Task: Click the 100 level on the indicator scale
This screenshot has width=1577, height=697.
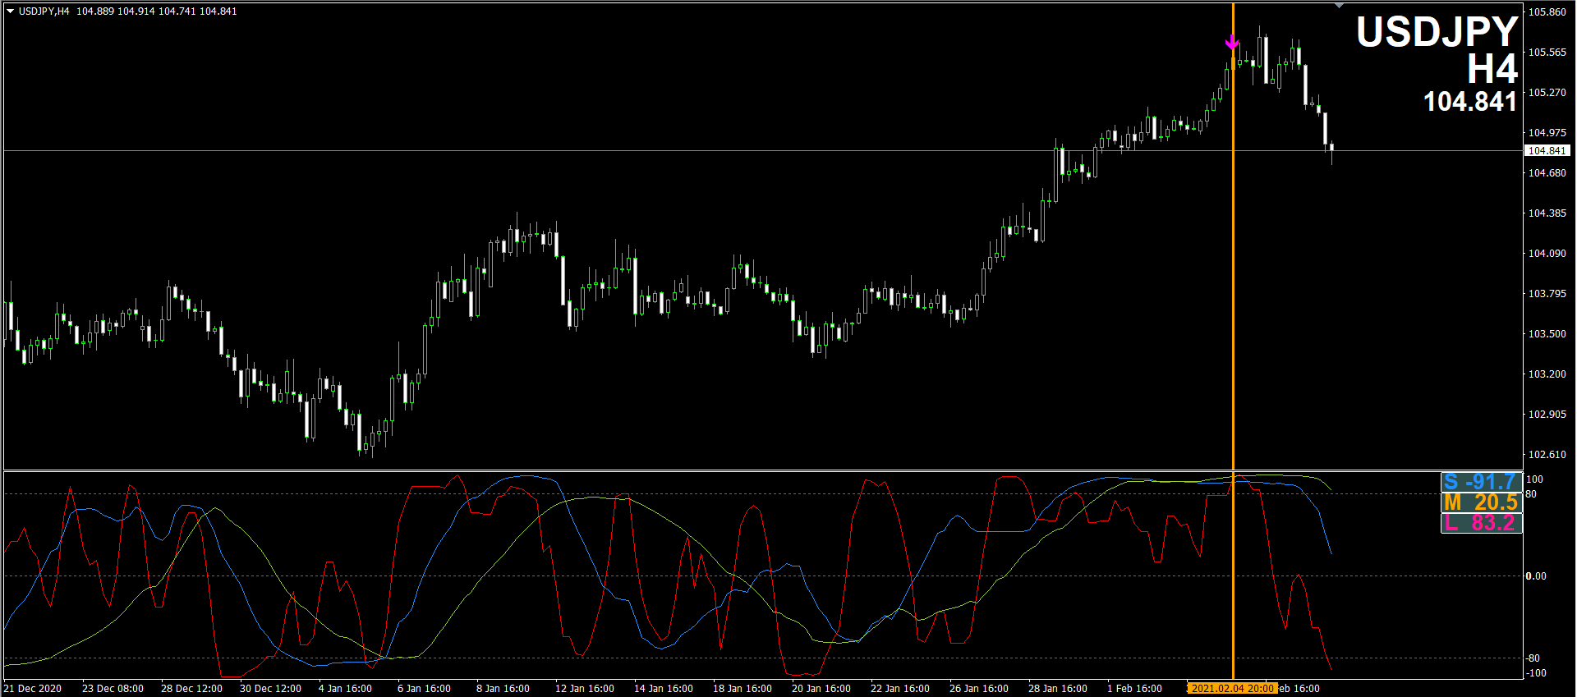Action: 1534,479
